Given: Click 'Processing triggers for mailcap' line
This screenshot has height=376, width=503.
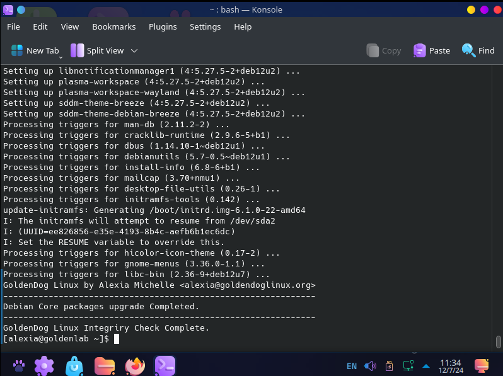Looking at the screenshot, I should 121,178.
